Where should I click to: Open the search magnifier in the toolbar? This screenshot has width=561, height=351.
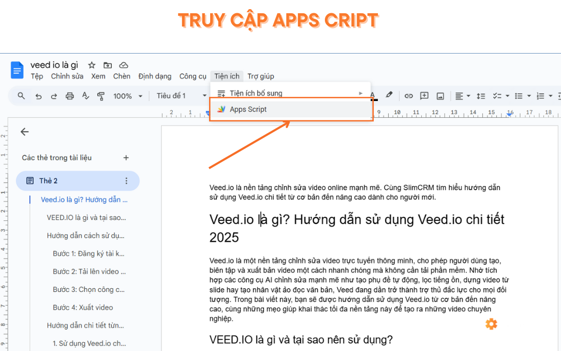(21, 96)
